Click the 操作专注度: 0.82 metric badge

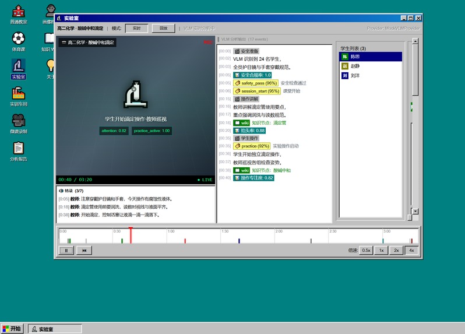(253, 178)
